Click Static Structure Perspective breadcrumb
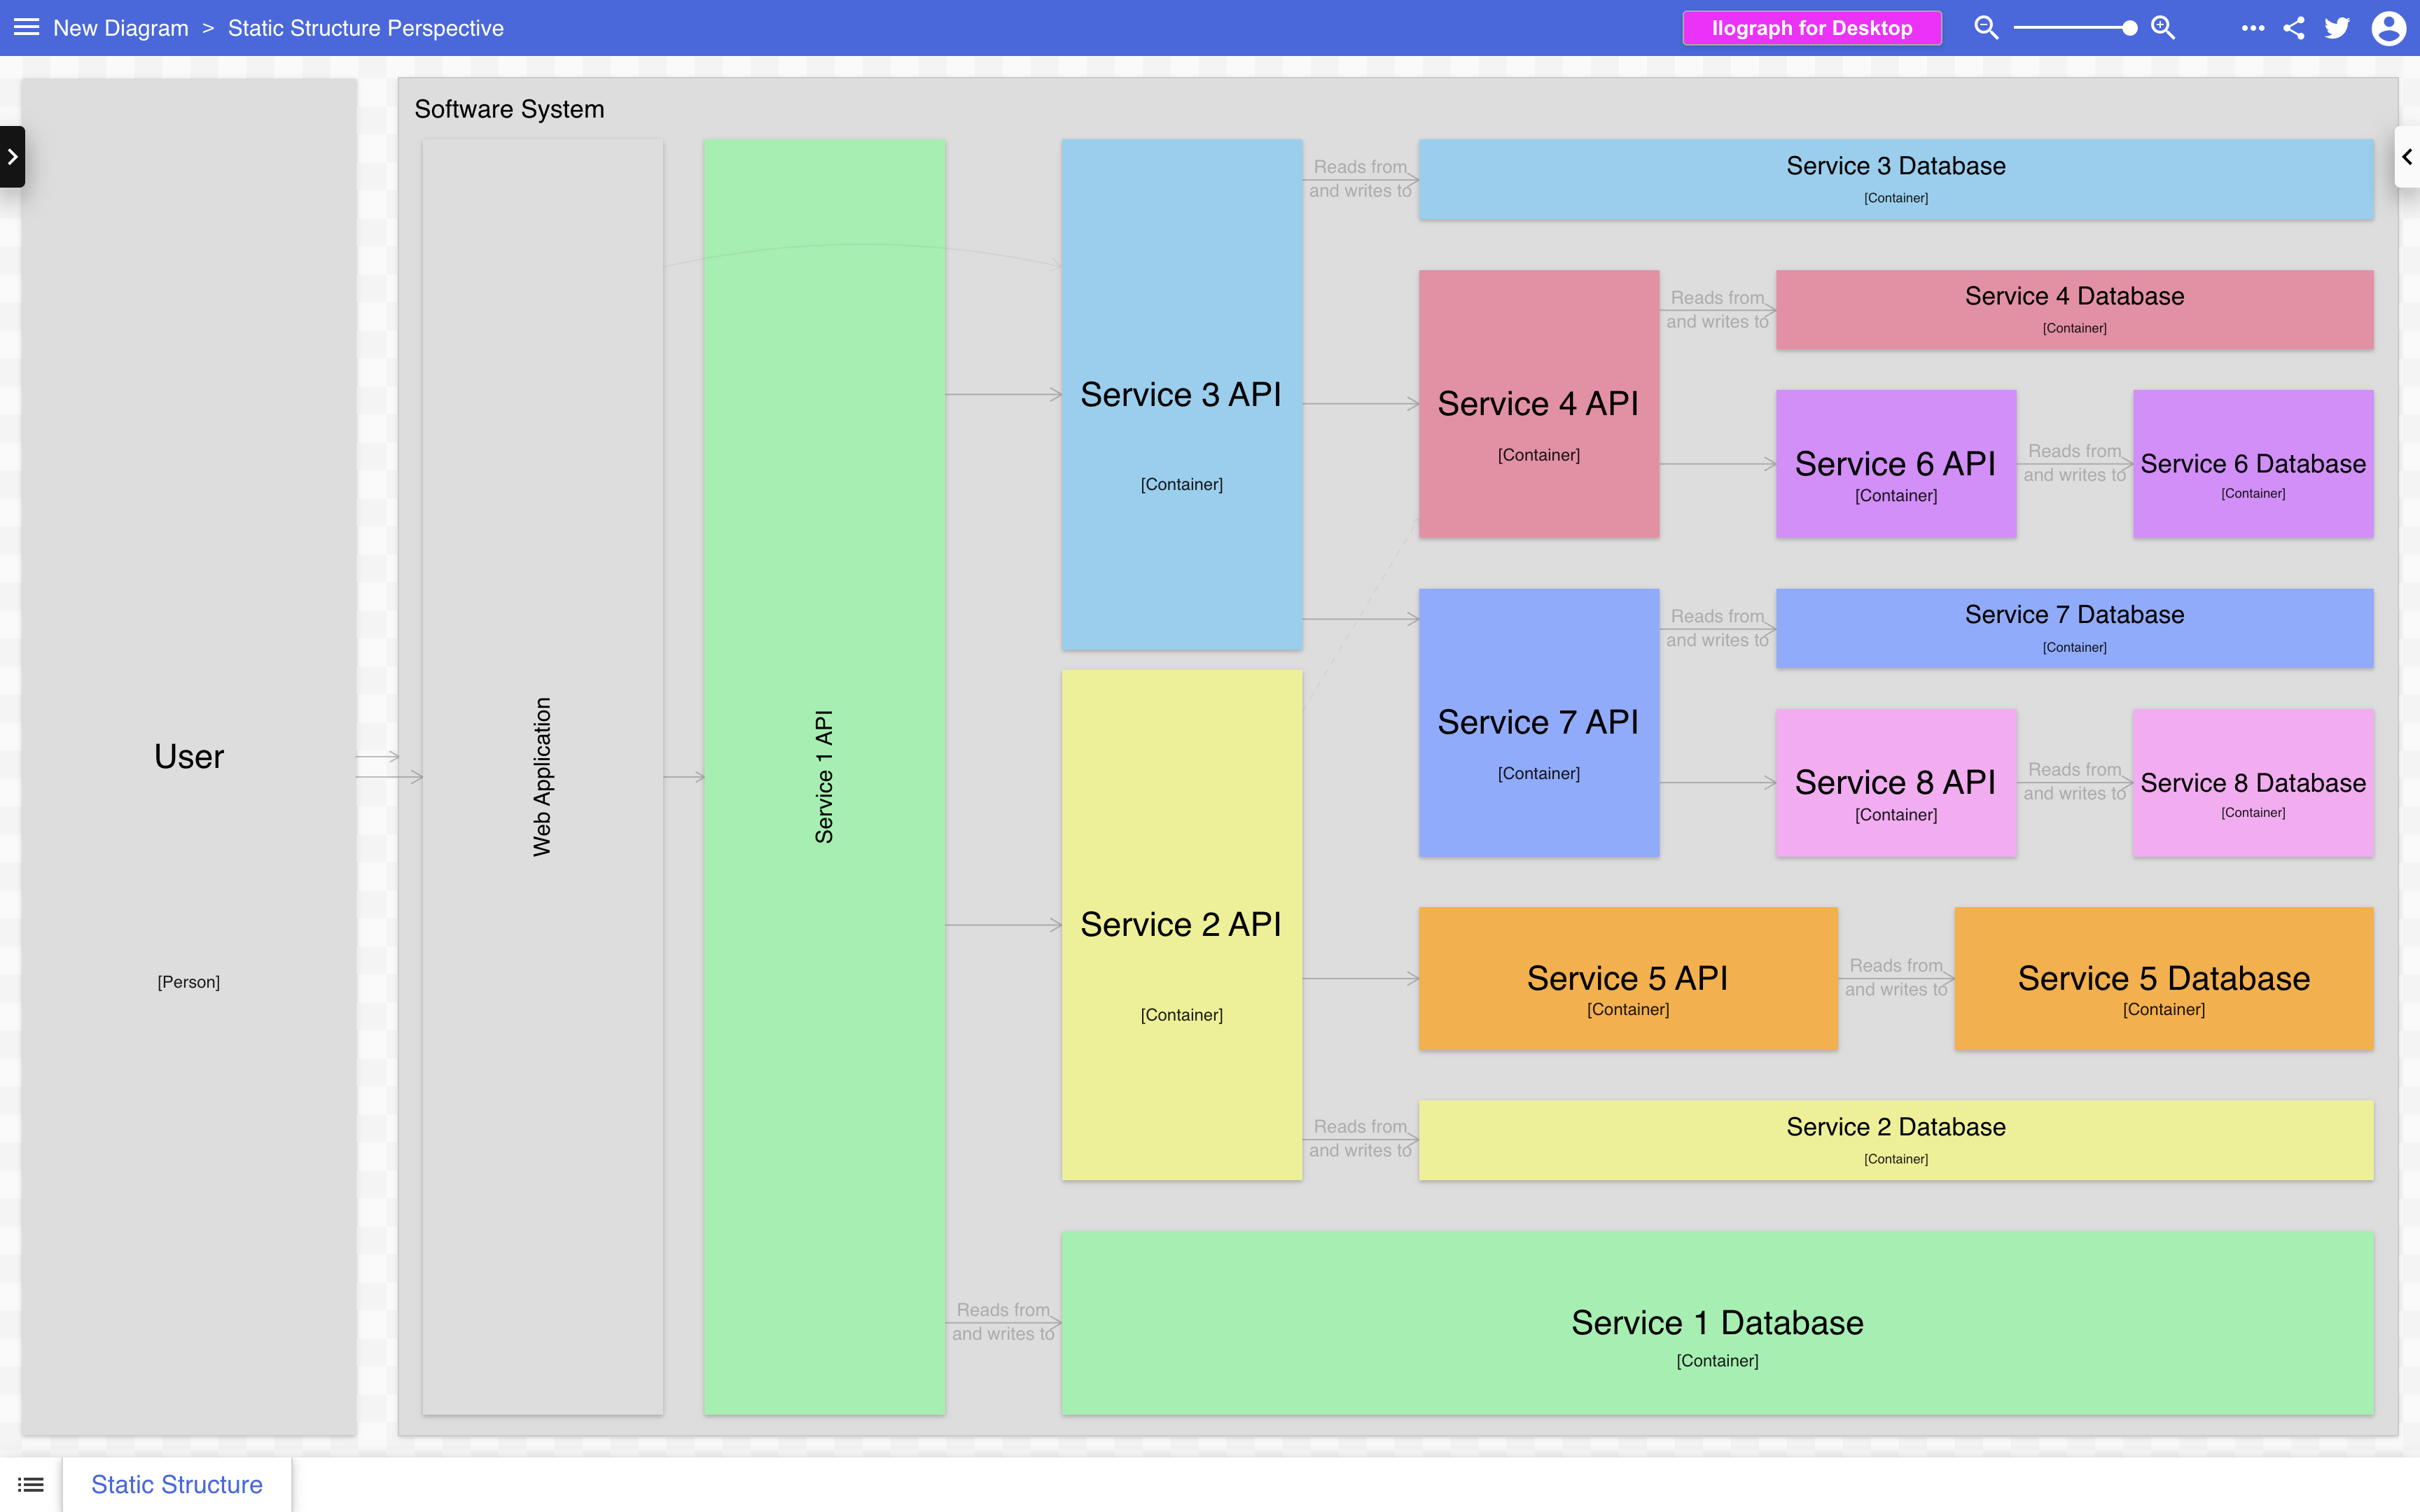 click(365, 28)
